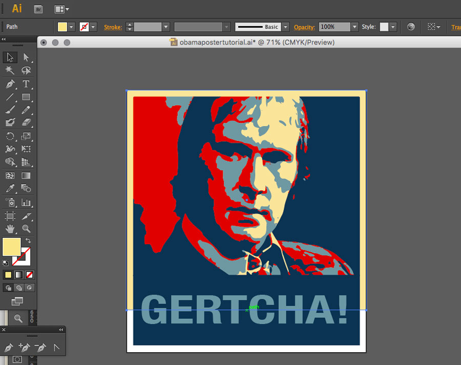The width and height of the screenshot is (461, 365).
Task: Select the Scale tool
Action: click(26, 136)
